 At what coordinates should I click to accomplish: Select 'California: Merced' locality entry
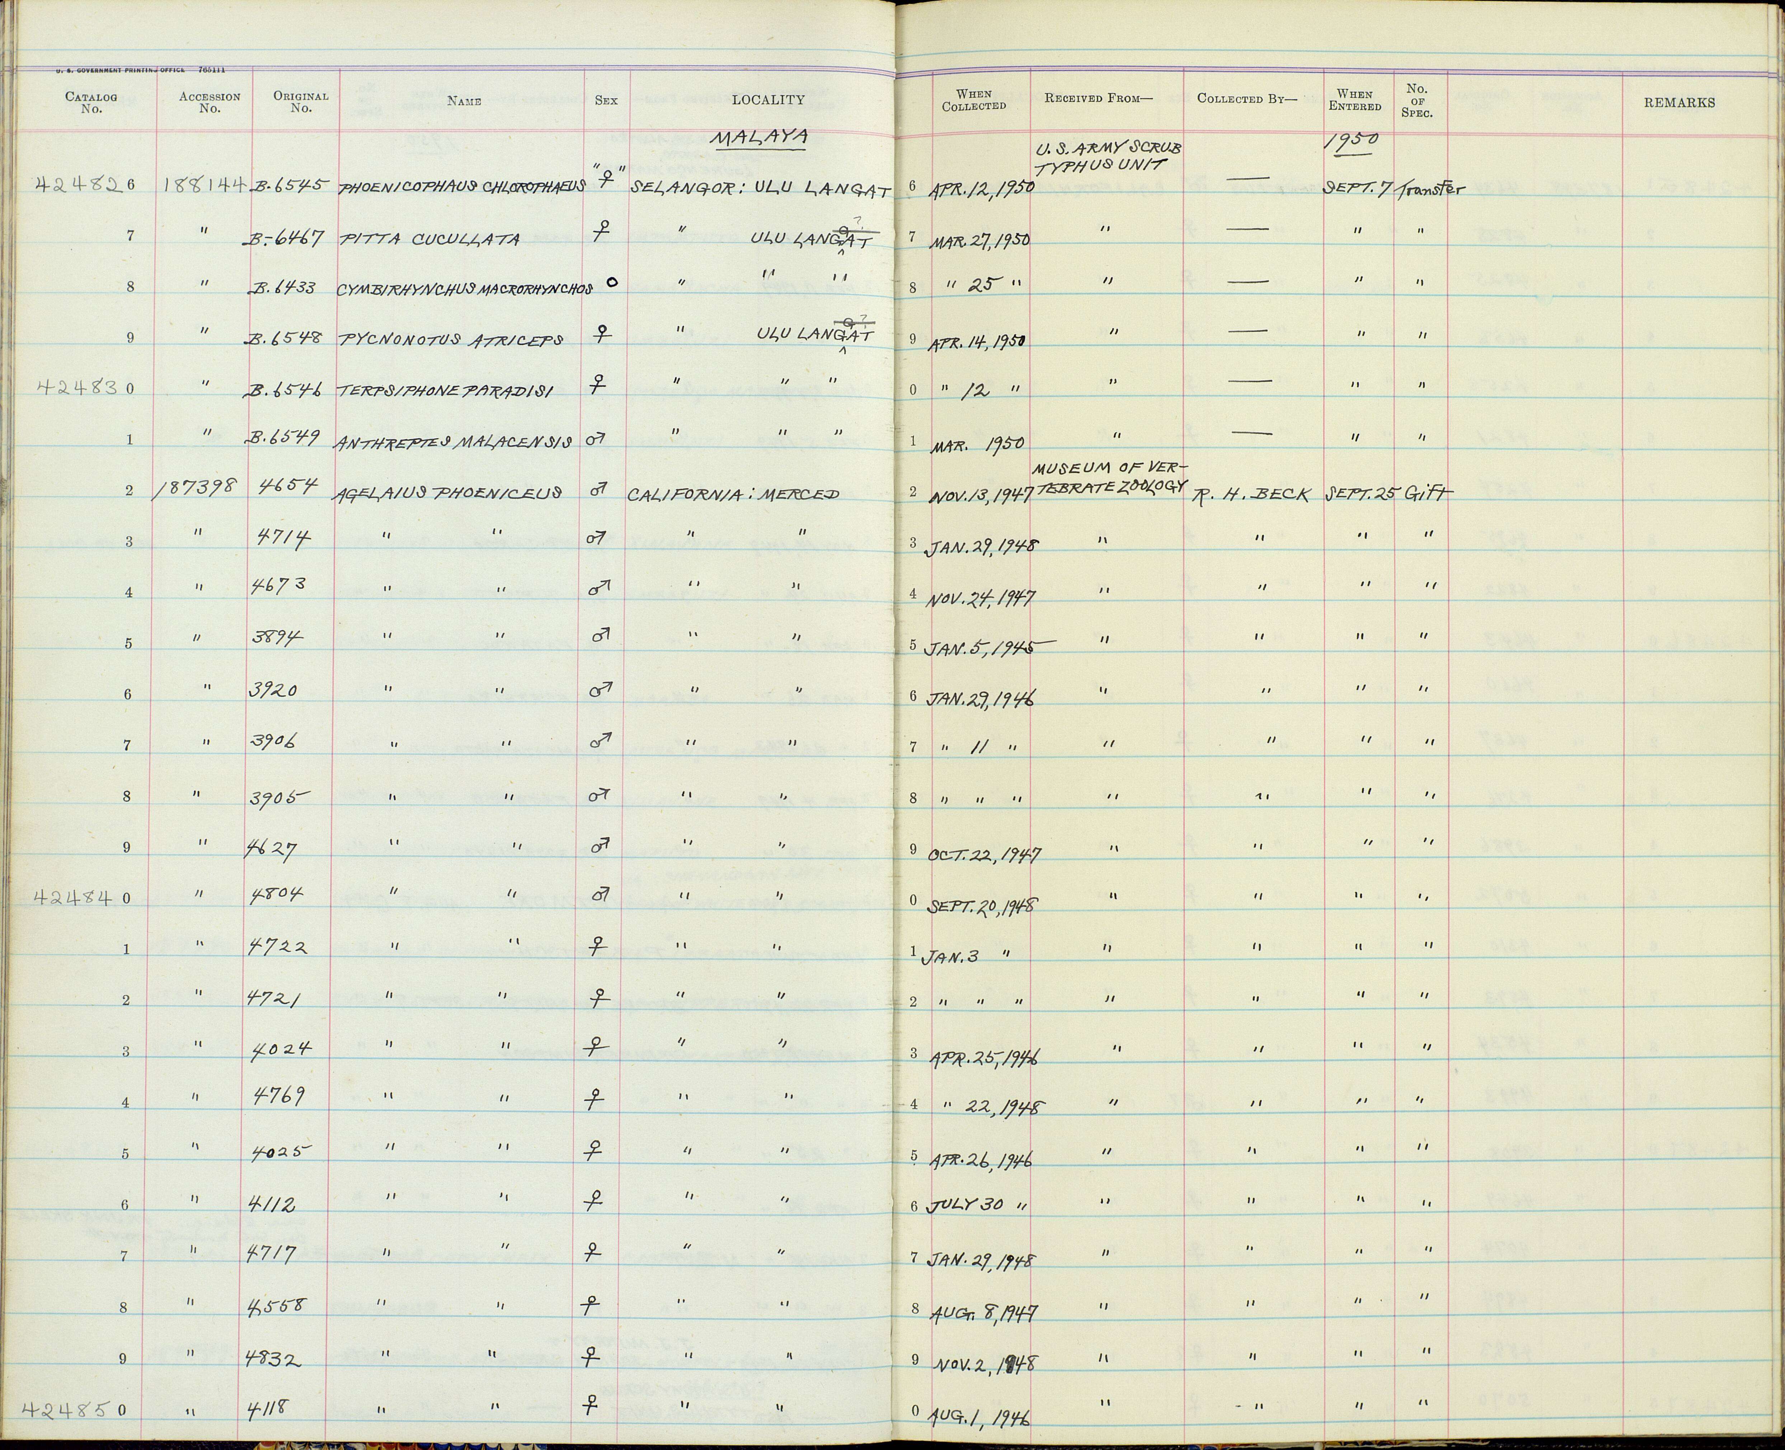tap(733, 493)
